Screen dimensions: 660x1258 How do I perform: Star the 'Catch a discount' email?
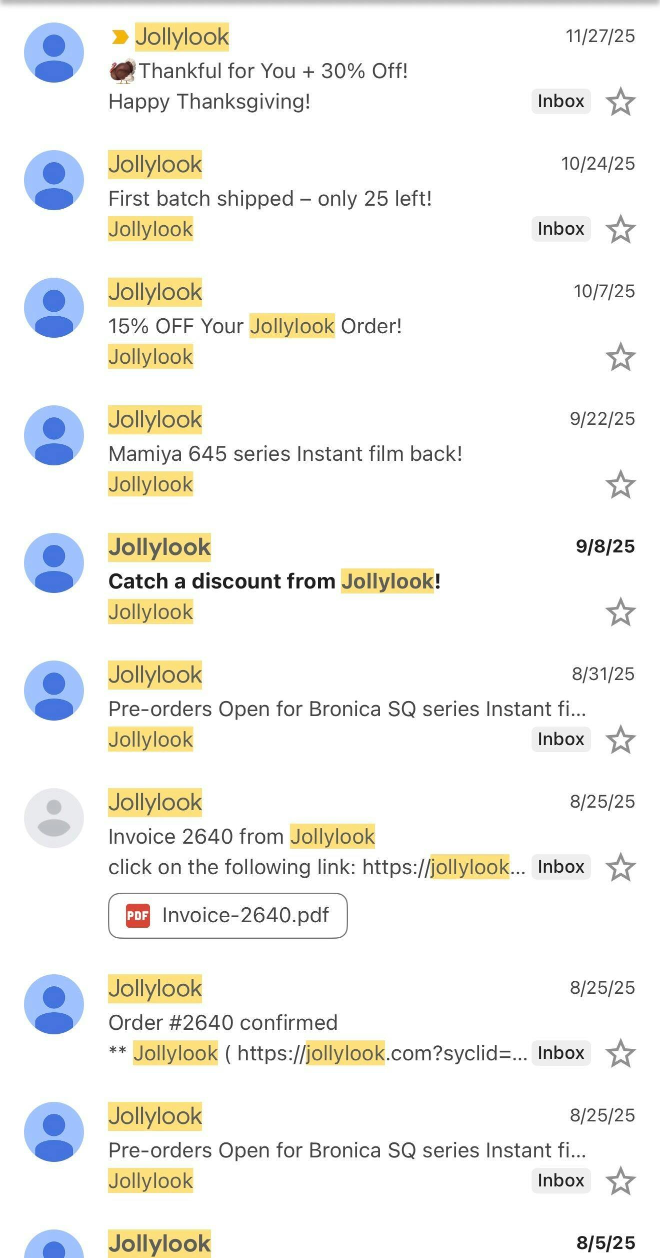(620, 612)
